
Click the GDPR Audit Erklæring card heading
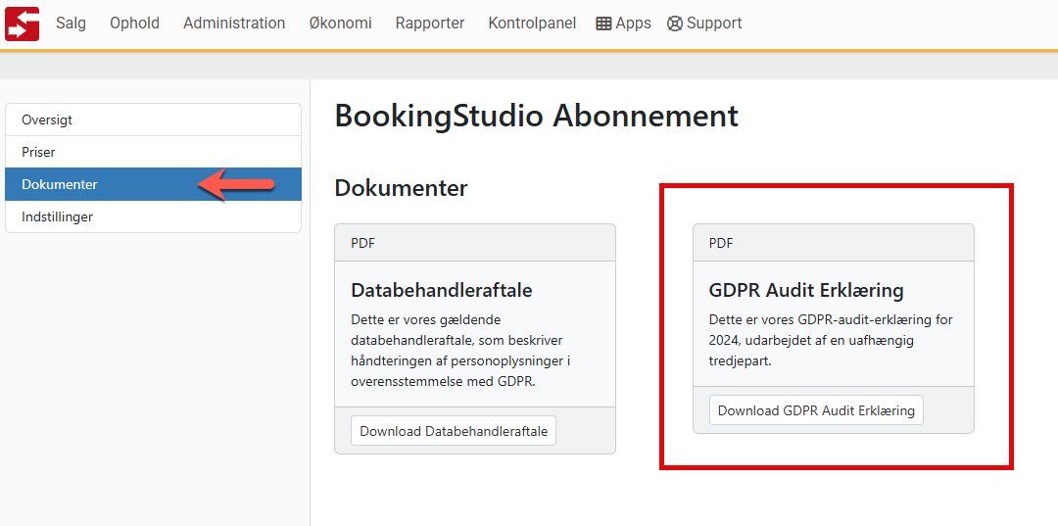point(806,291)
